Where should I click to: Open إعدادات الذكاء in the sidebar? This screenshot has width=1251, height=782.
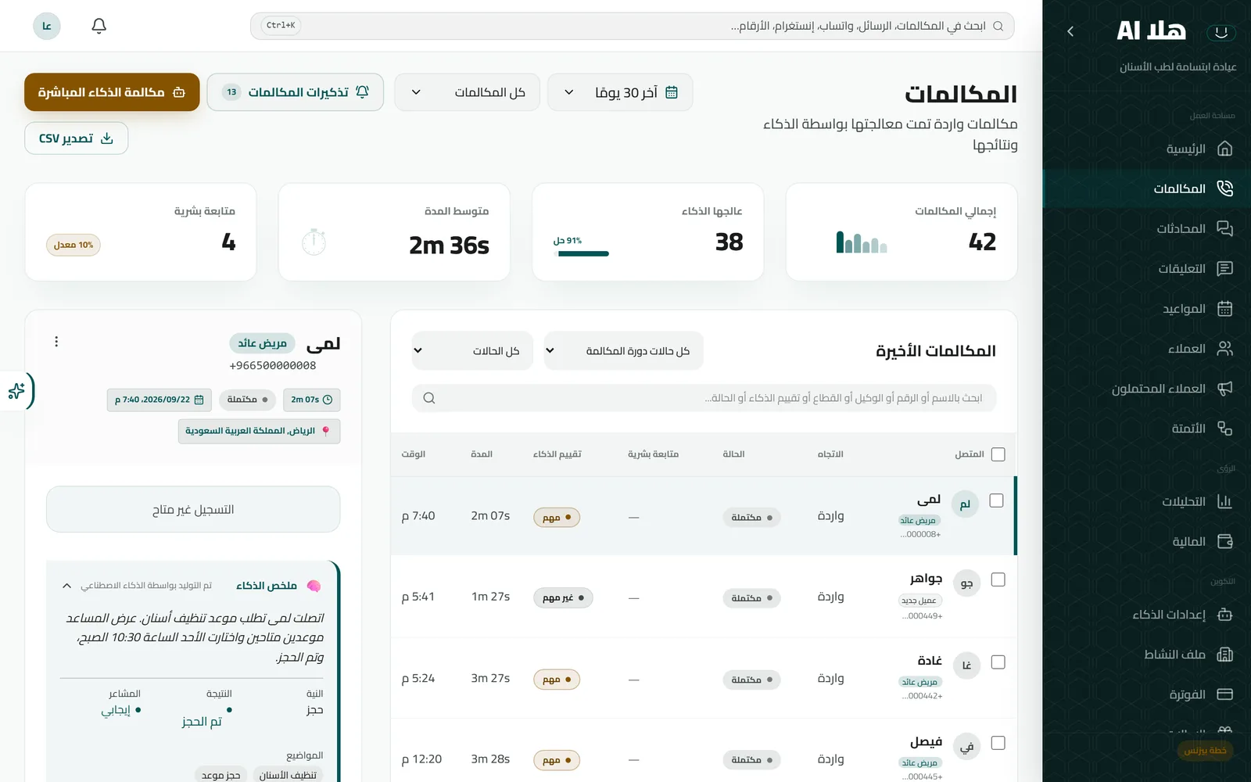(x=1147, y=615)
